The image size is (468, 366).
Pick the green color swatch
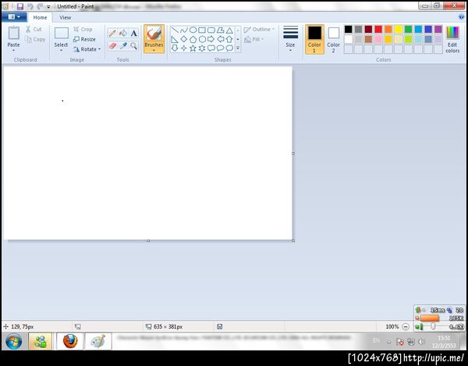(408, 29)
